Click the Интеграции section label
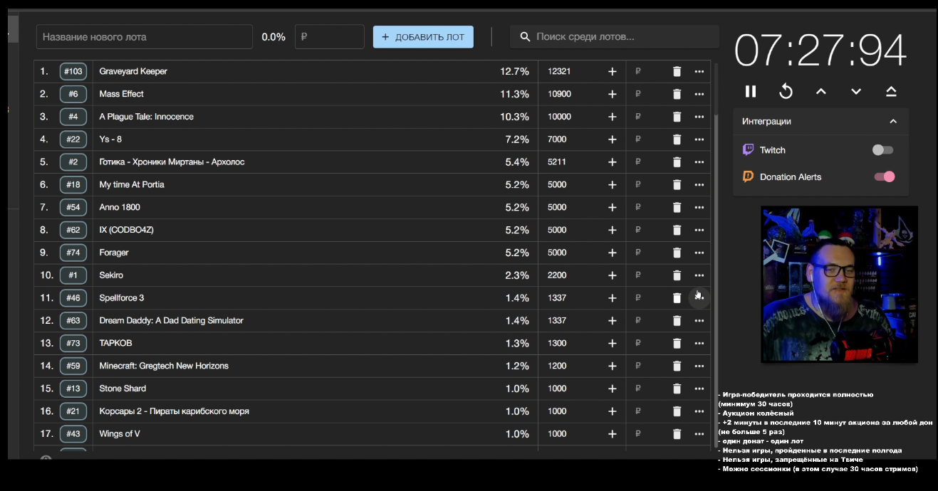Image resolution: width=938 pixels, height=491 pixels. click(766, 122)
